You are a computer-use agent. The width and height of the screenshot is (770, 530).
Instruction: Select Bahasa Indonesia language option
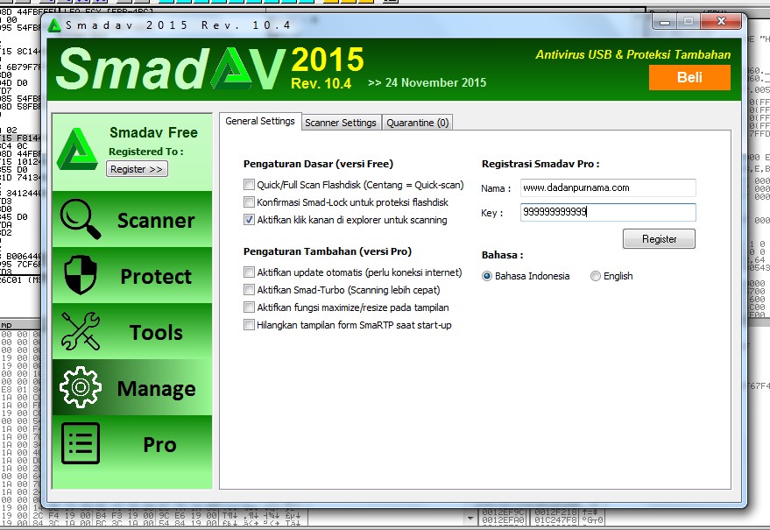[487, 276]
